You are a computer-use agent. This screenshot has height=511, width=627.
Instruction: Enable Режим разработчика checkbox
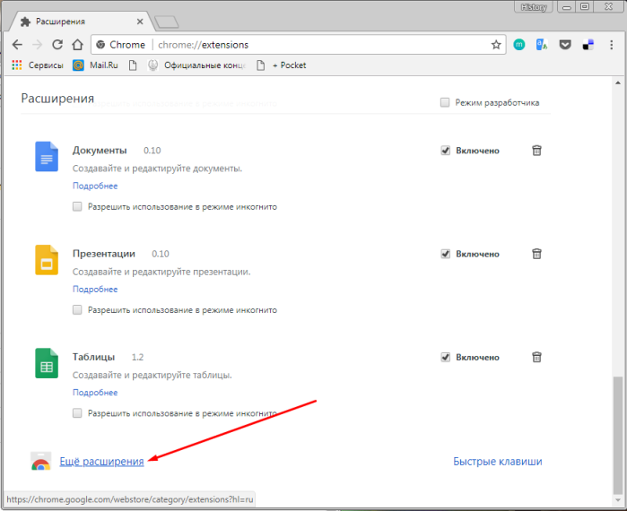coord(445,102)
